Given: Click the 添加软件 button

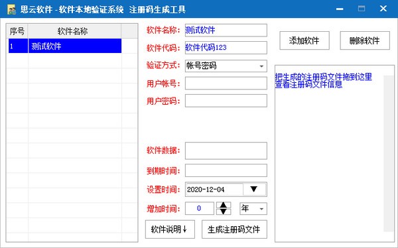Looking at the screenshot, I should (304, 40).
